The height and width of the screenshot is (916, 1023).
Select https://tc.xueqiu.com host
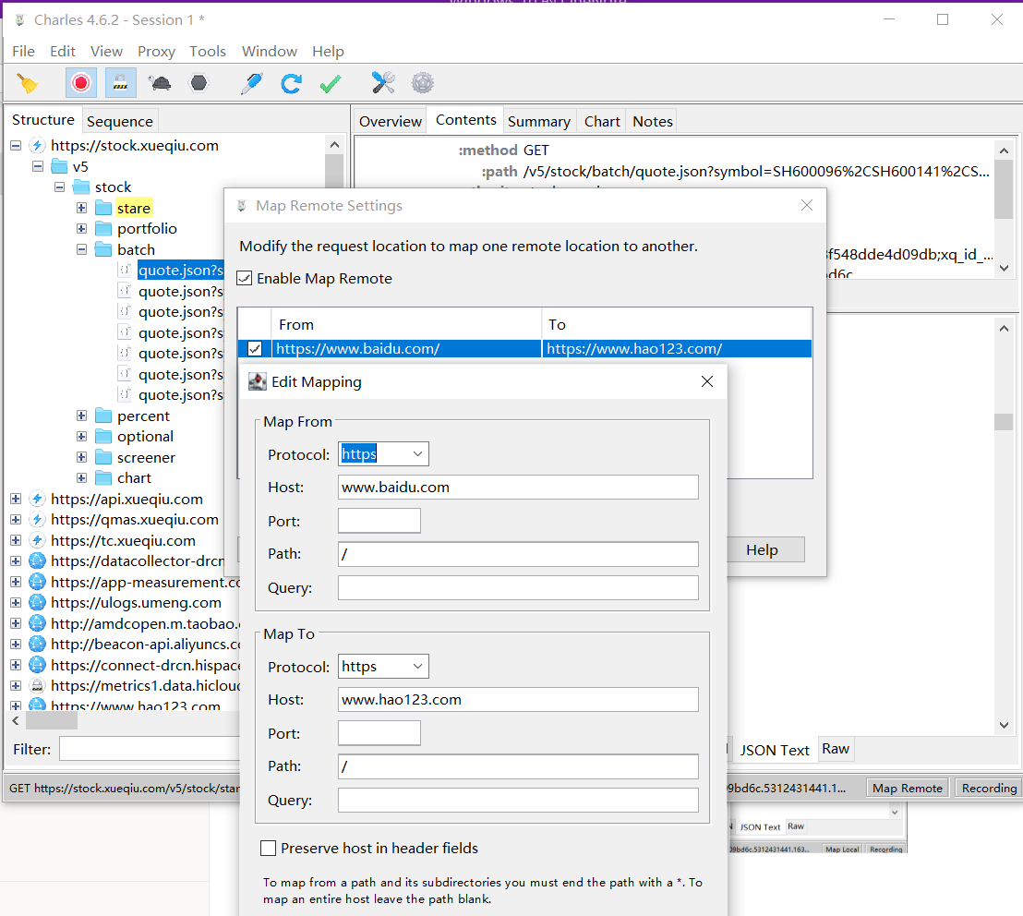pos(123,541)
